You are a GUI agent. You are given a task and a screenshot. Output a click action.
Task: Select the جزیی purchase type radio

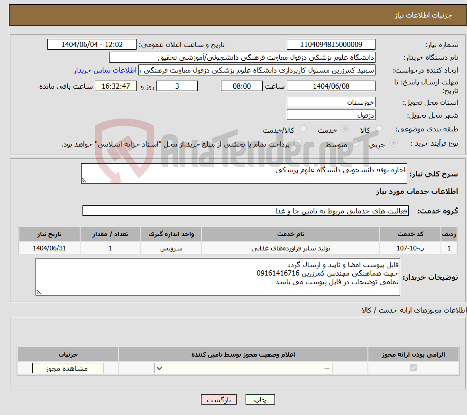[x=394, y=143]
